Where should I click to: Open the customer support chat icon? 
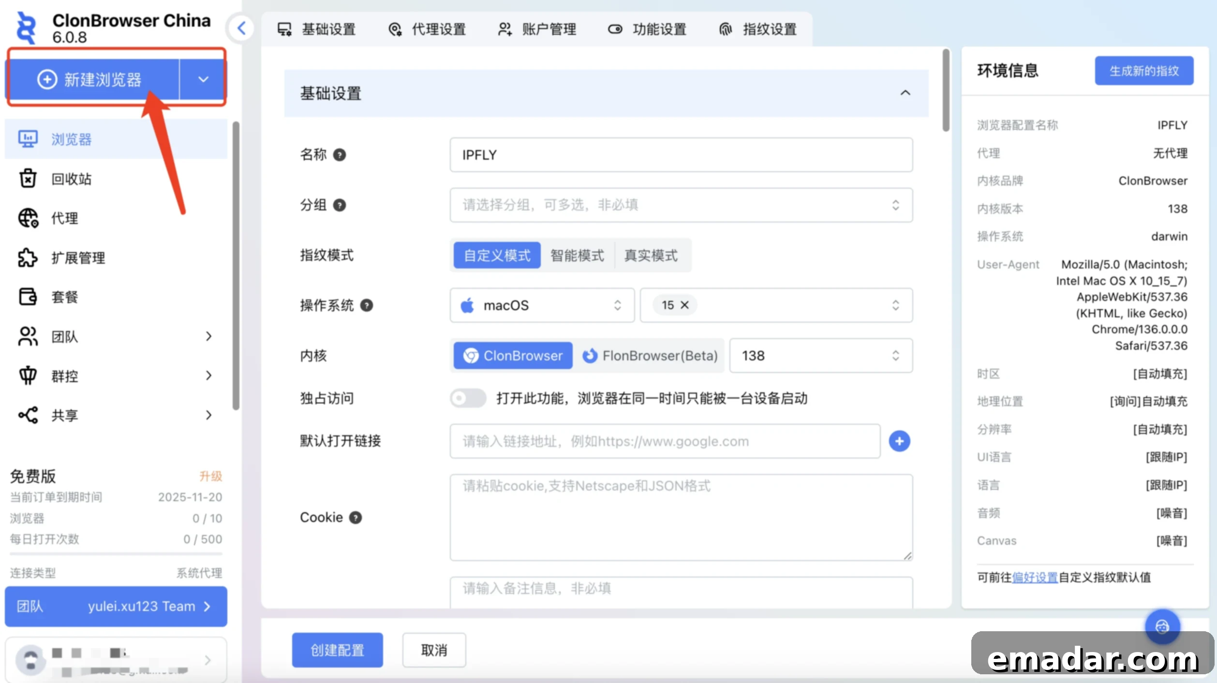(1162, 627)
